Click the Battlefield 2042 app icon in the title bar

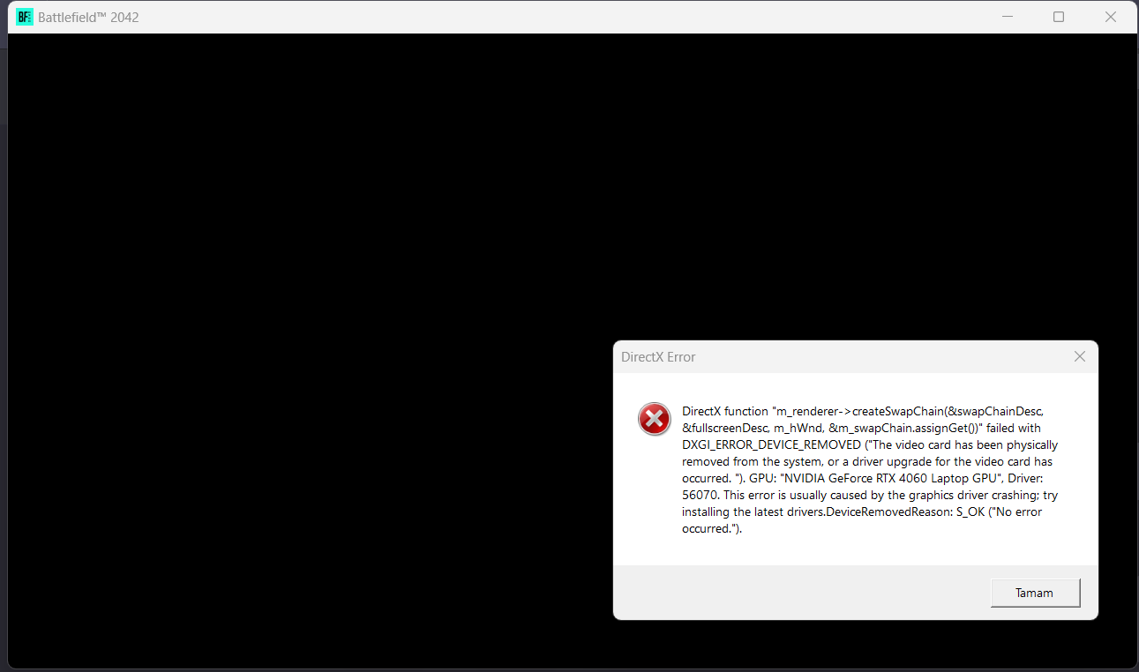pyautogui.click(x=25, y=17)
